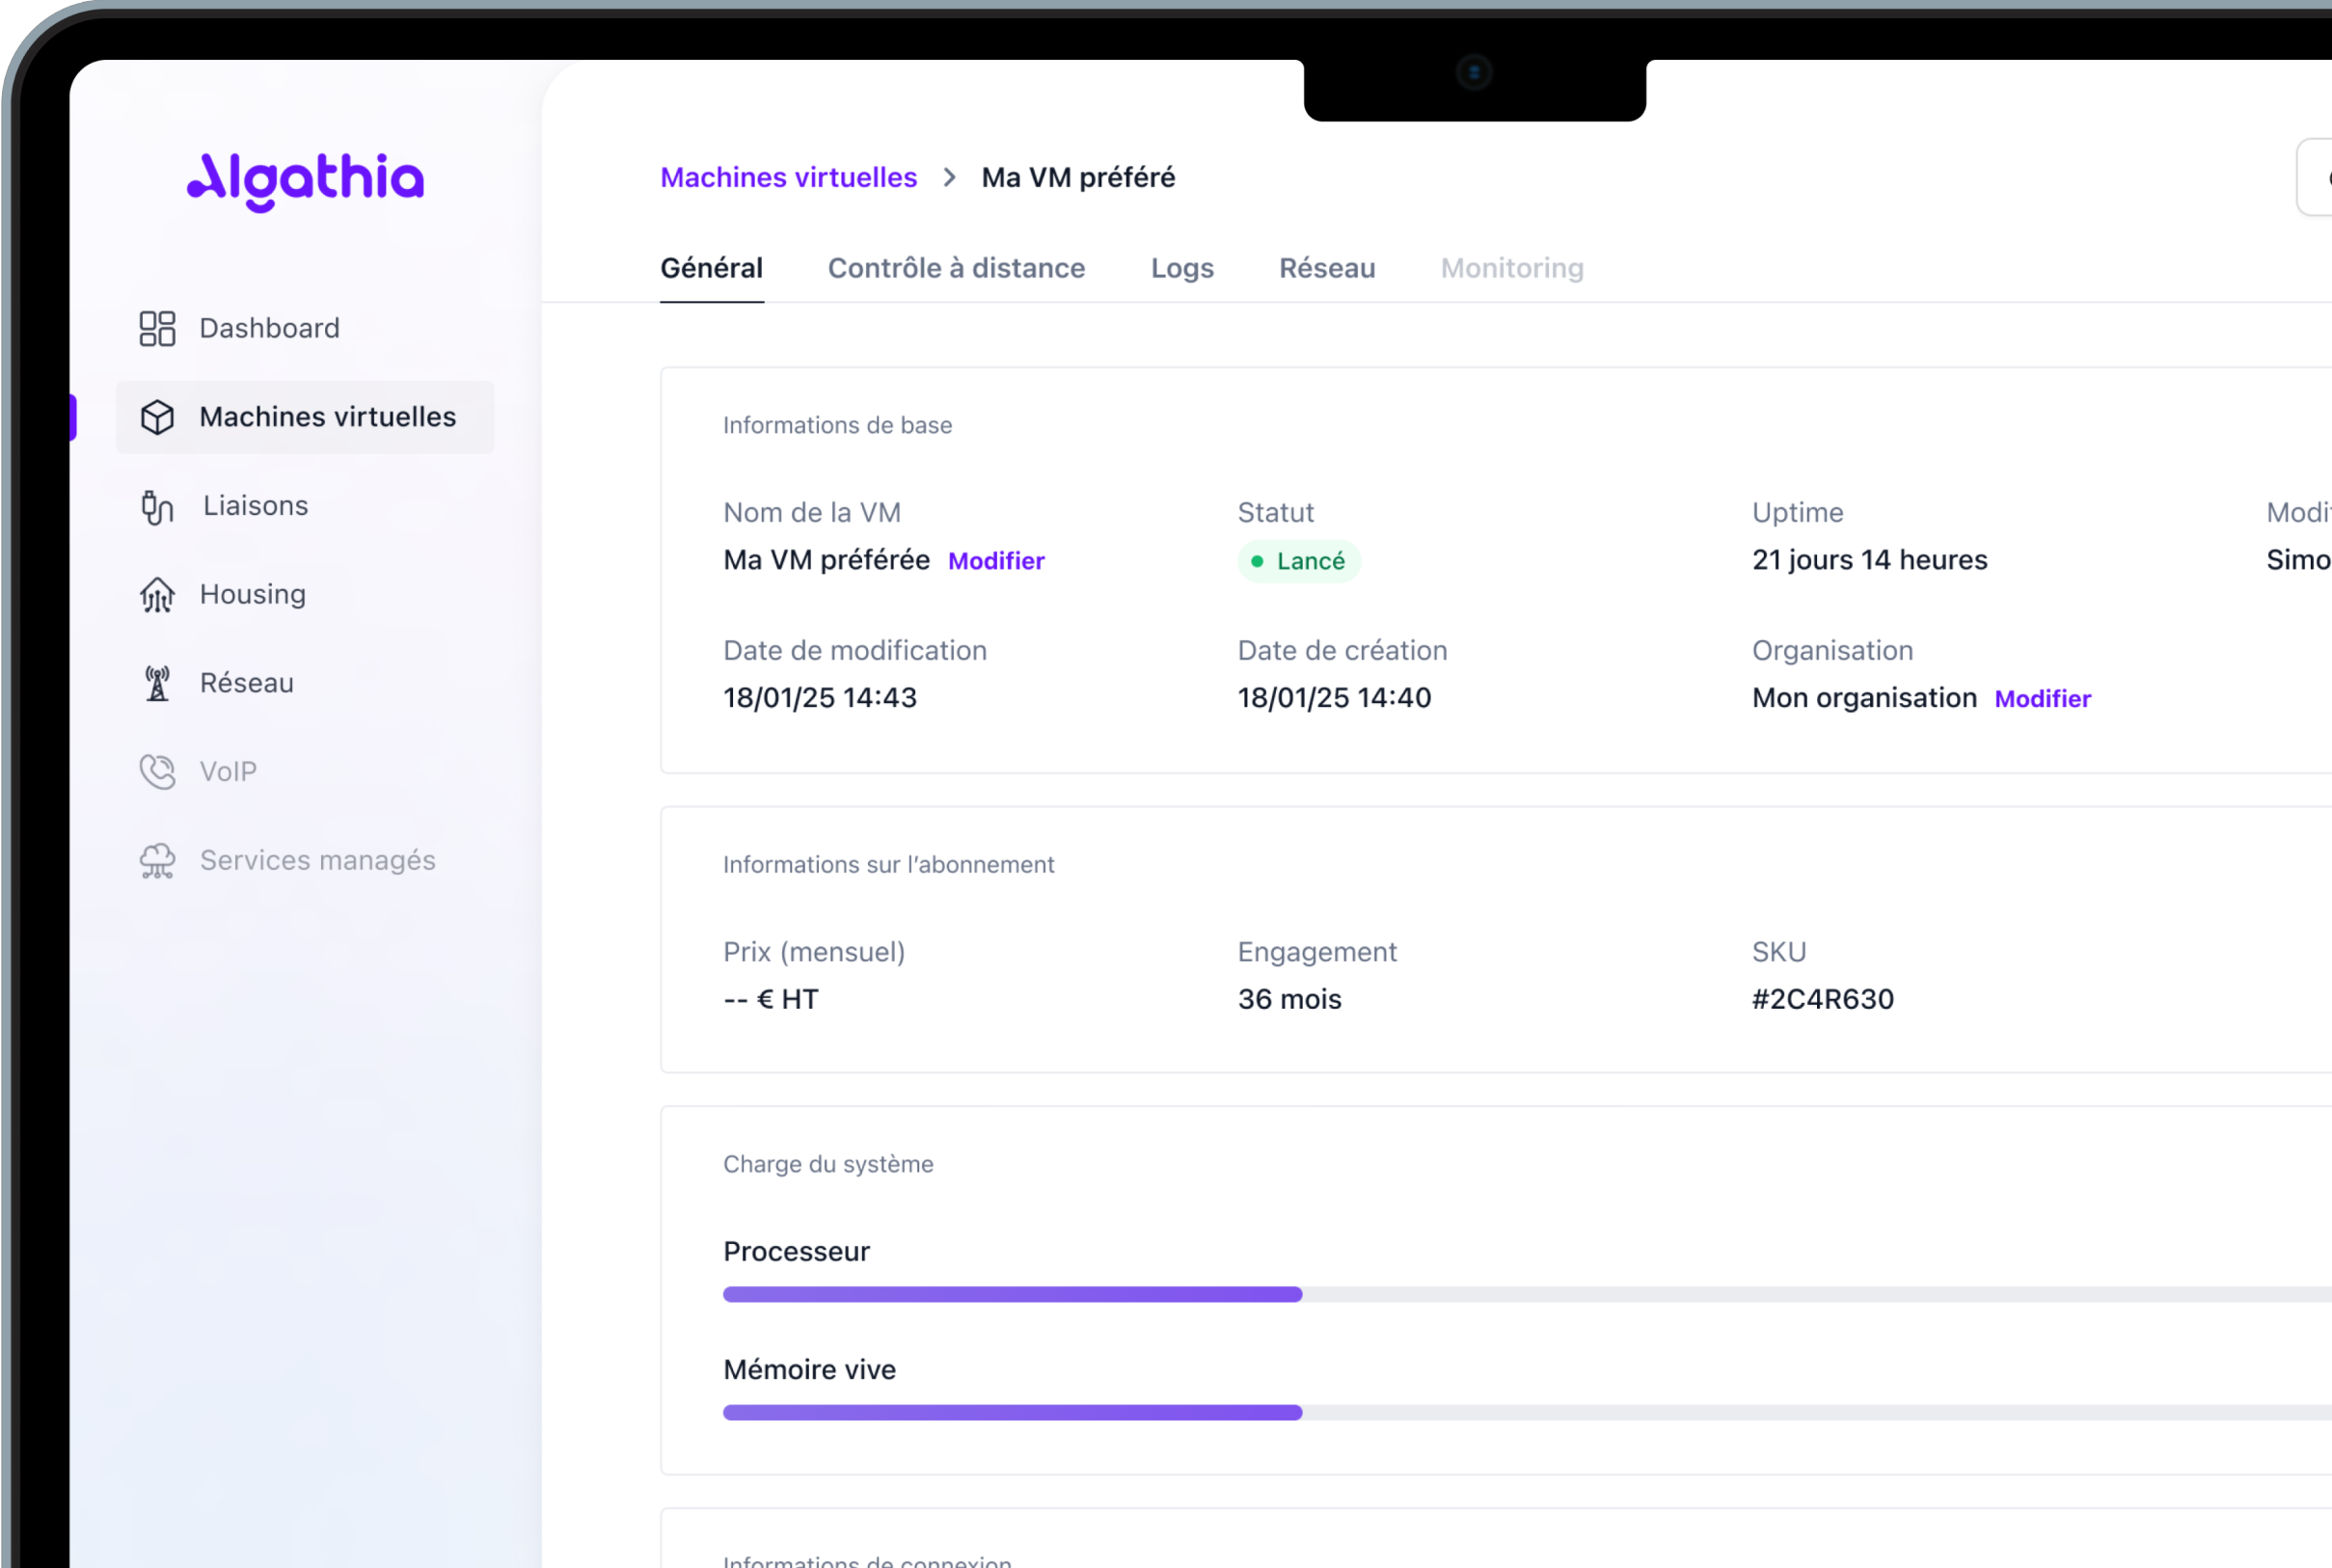Click the Ma VM préféré breadcrumb title
Image resolution: width=2332 pixels, height=1568 pixels.
pos(1078,177)
